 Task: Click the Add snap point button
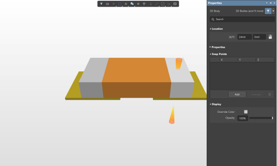pyautogui.click(x=237, y=94)
